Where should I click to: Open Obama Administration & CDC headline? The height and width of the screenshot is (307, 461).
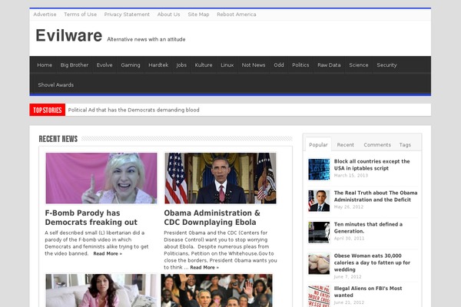[x=212, y=217]
